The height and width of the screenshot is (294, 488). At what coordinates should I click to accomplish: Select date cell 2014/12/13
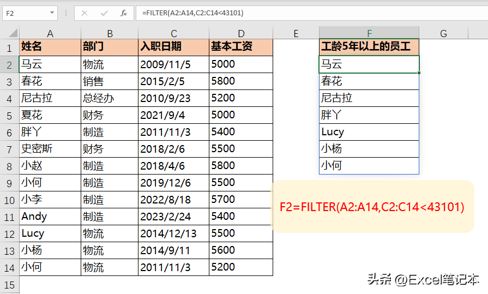tap(174, 233)
